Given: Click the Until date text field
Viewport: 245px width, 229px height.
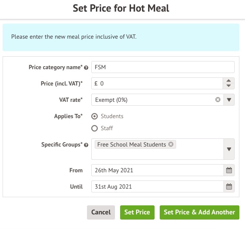Looking at the screenshot, I should click(158, 186).
